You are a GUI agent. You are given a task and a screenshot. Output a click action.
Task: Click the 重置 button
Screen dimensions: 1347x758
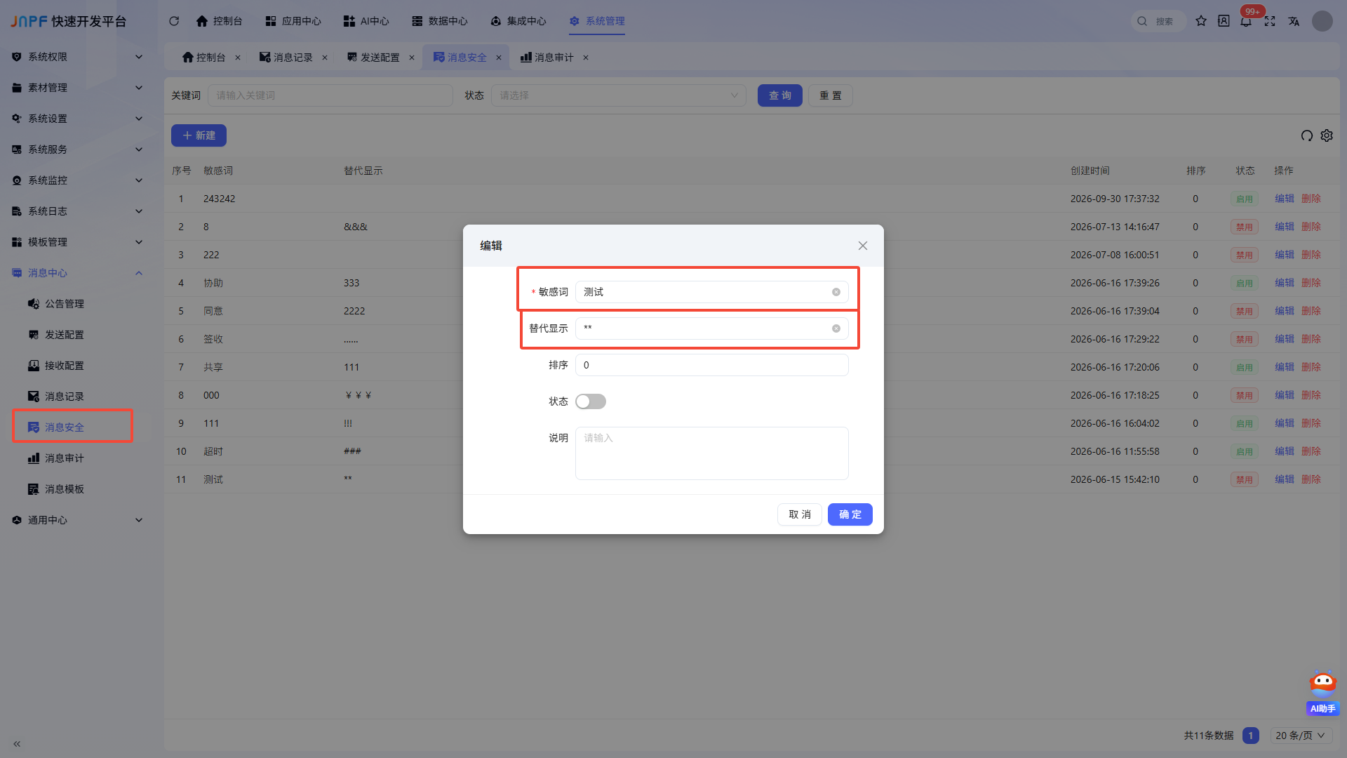tap(831, 95)
